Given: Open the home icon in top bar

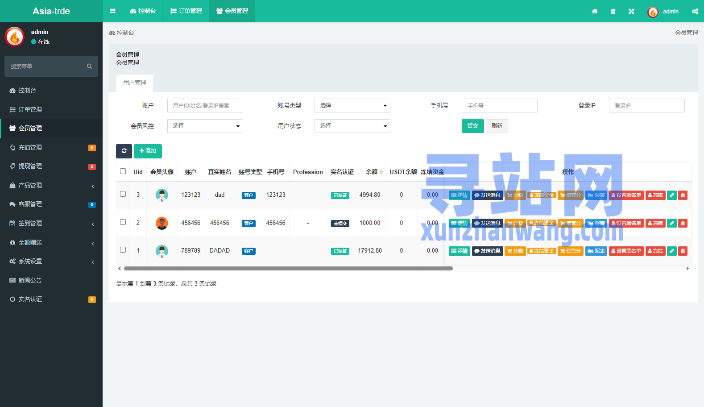Looking at the screenshot, I should point(595,11).
